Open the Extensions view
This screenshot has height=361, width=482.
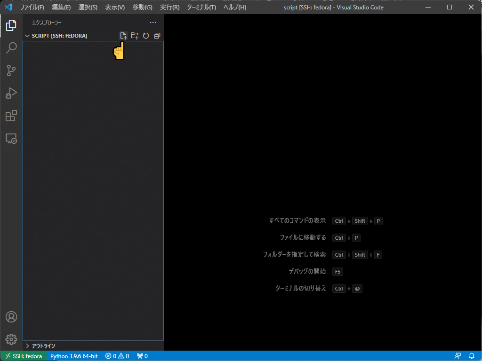pos(11,116)
